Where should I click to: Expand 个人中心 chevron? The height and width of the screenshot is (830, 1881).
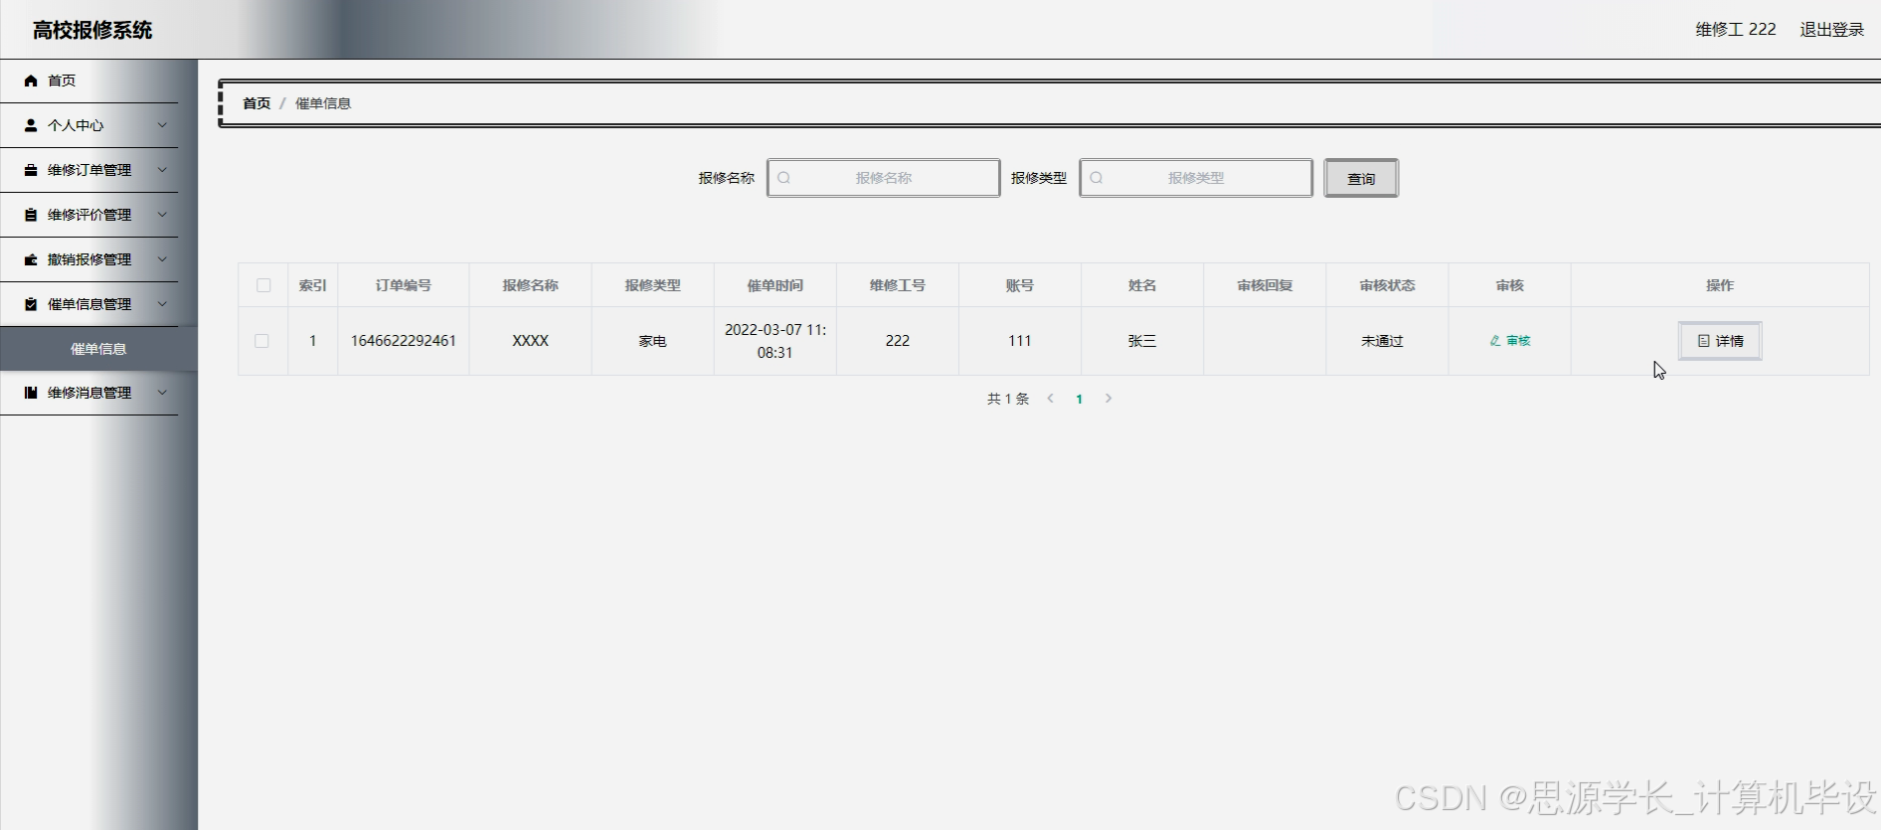[162, 125]
